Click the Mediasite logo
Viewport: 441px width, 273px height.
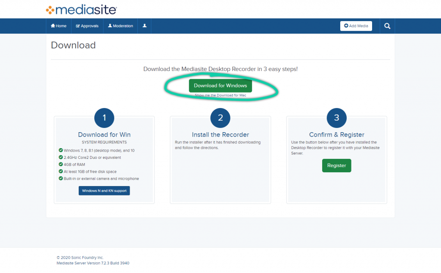[x=81, y=9]
